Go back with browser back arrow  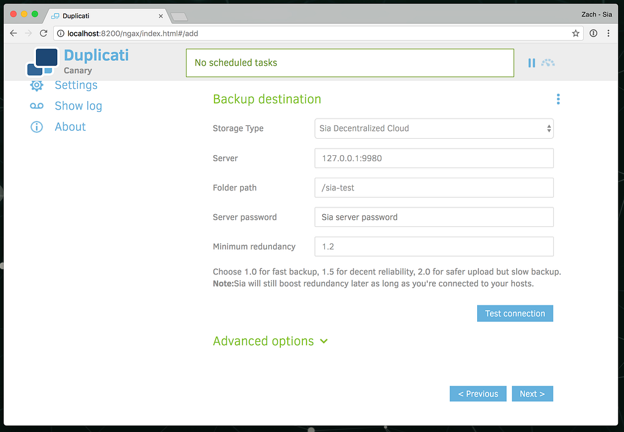point(13,33)
